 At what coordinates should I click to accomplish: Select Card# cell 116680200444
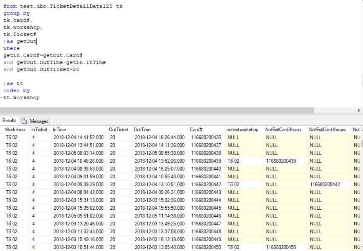206,200
